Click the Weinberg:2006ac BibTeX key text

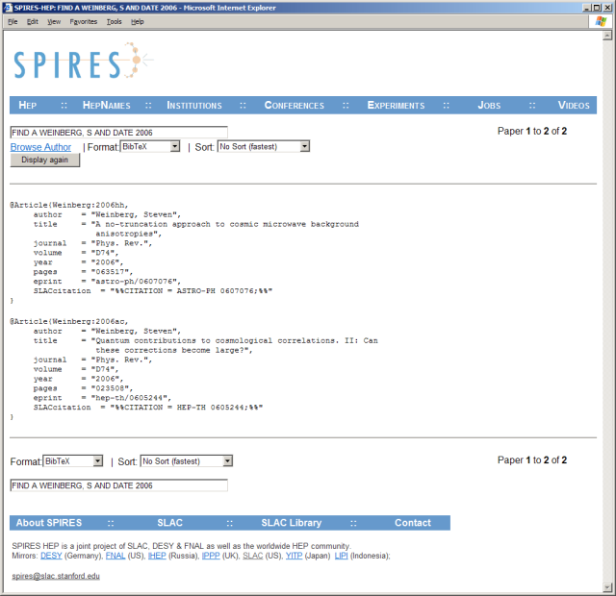[89, 321]
